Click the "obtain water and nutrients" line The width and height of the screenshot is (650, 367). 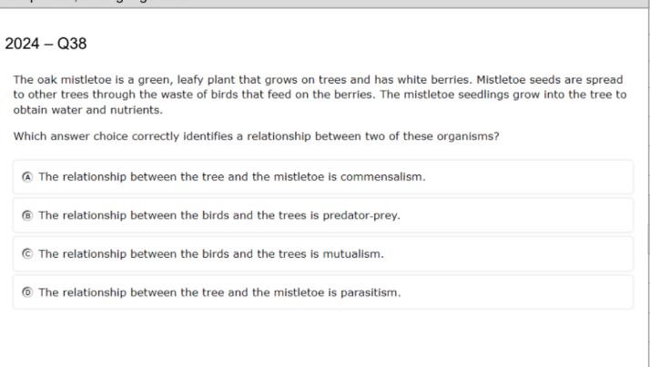tap(88, 110)
